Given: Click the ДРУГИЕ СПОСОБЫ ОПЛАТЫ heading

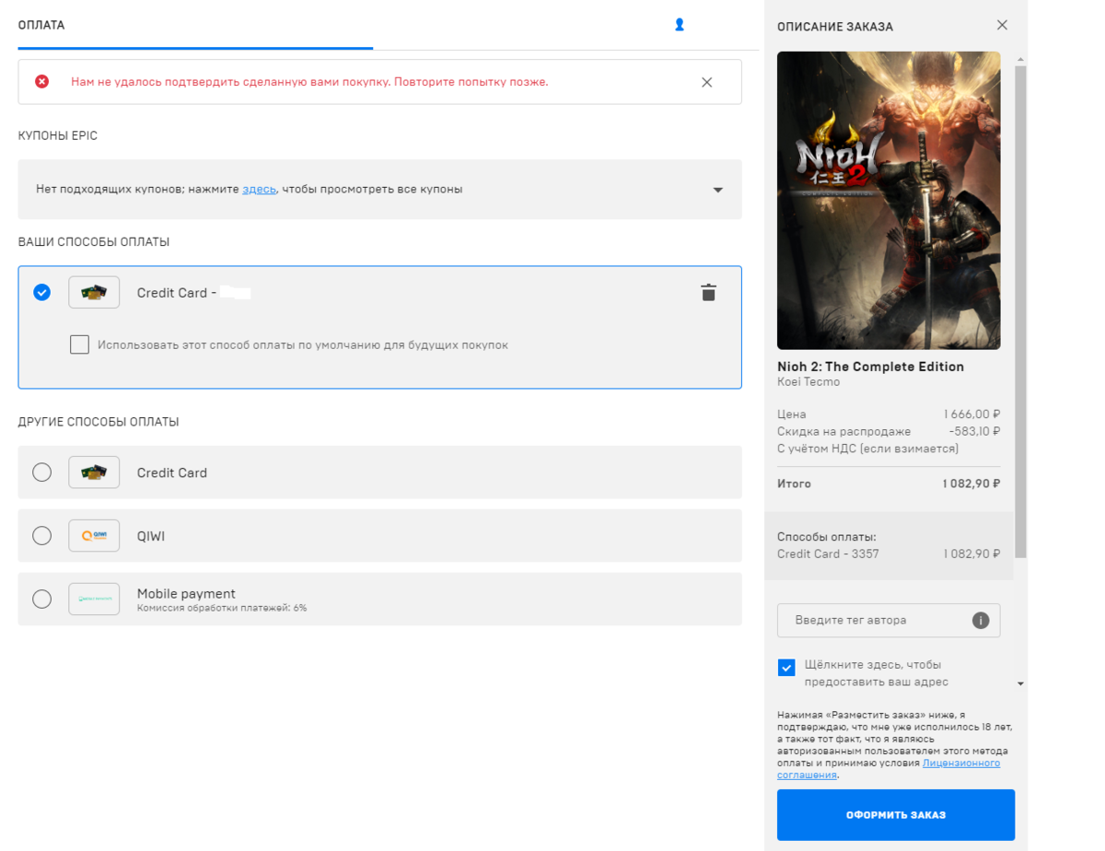Looking at the screenshot, I should tap(99, 422).
